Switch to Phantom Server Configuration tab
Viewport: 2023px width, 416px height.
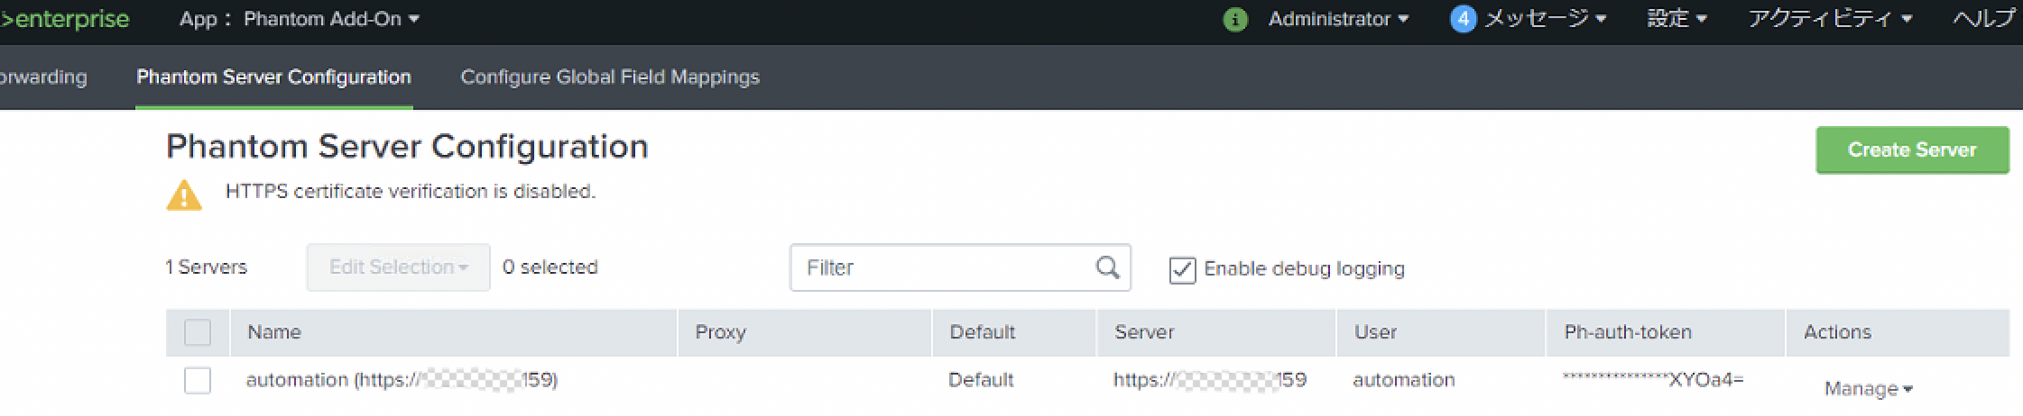coord(273,77)
